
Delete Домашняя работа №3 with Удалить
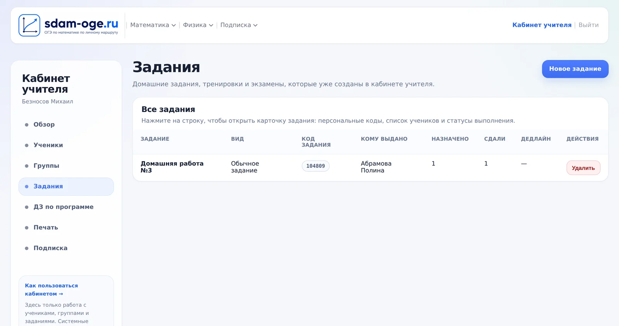point(583,168)
